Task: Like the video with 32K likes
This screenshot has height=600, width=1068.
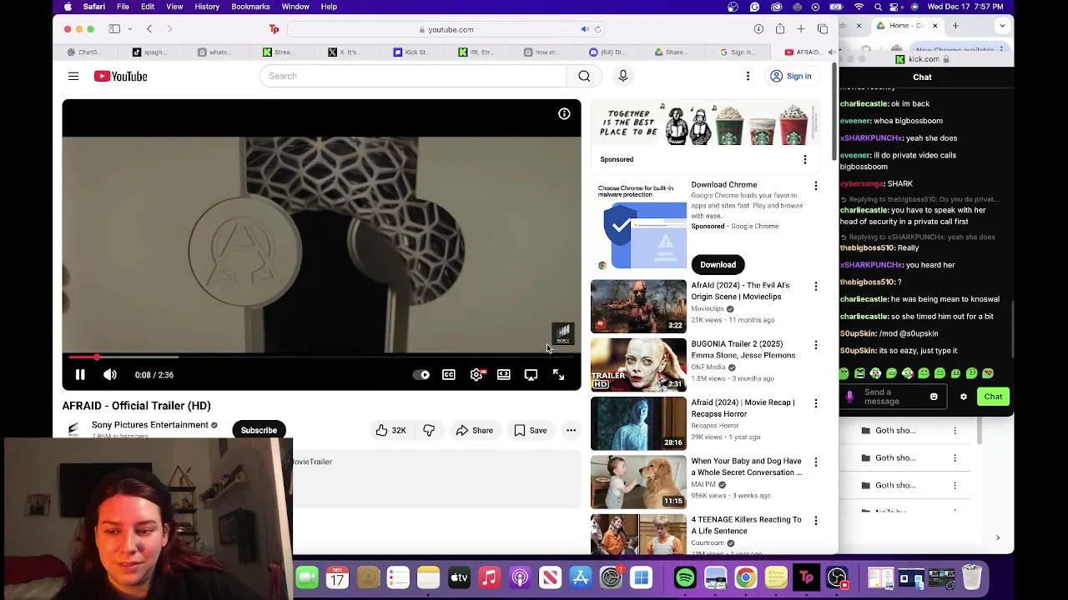Action: (390, 430)
